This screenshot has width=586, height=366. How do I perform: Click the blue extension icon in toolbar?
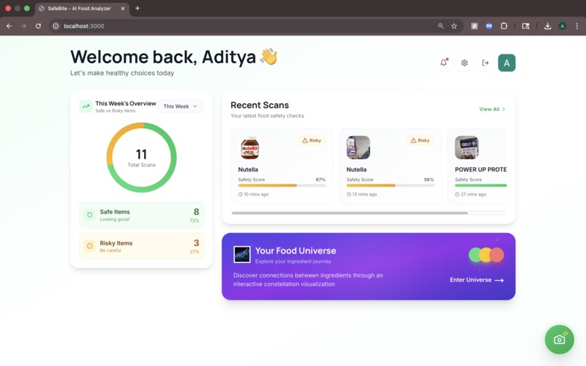(x=489, y=26)
